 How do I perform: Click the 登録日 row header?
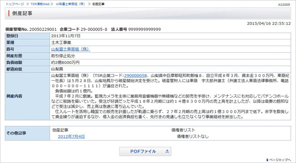(27, 36)
